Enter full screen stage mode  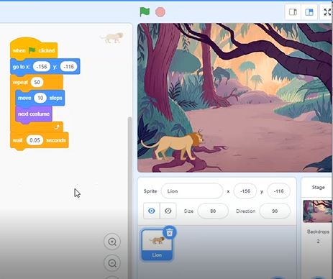[327, 12]
